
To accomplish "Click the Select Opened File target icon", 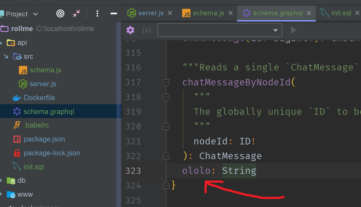I will [x=60, y=13].
